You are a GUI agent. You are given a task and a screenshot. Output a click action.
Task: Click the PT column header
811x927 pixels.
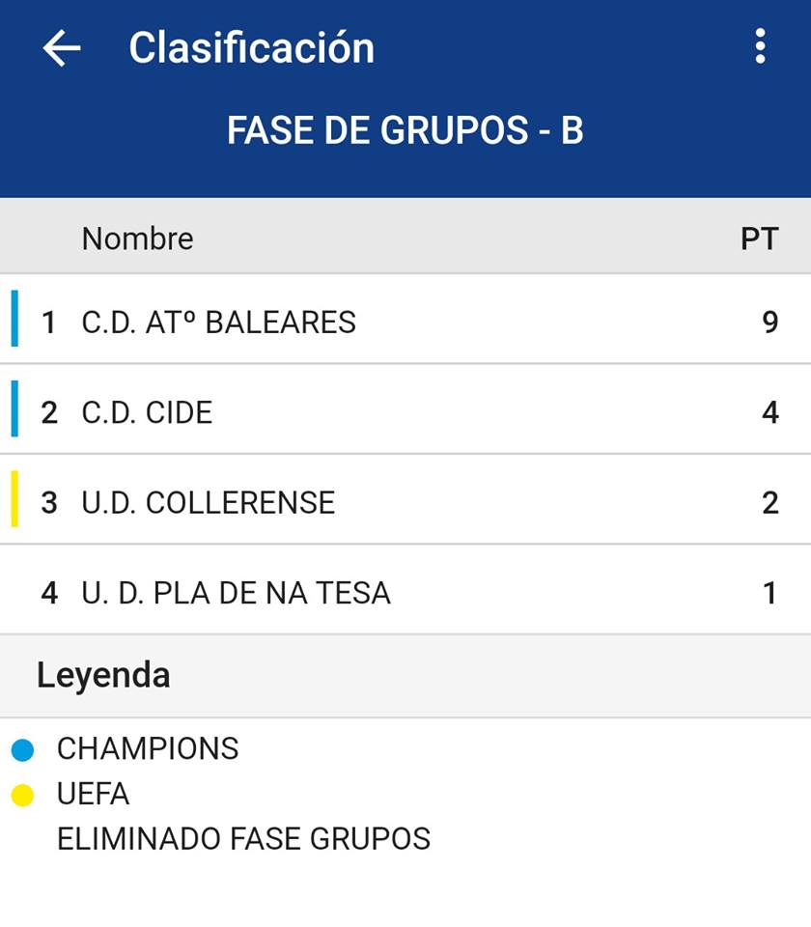(759, 239)
